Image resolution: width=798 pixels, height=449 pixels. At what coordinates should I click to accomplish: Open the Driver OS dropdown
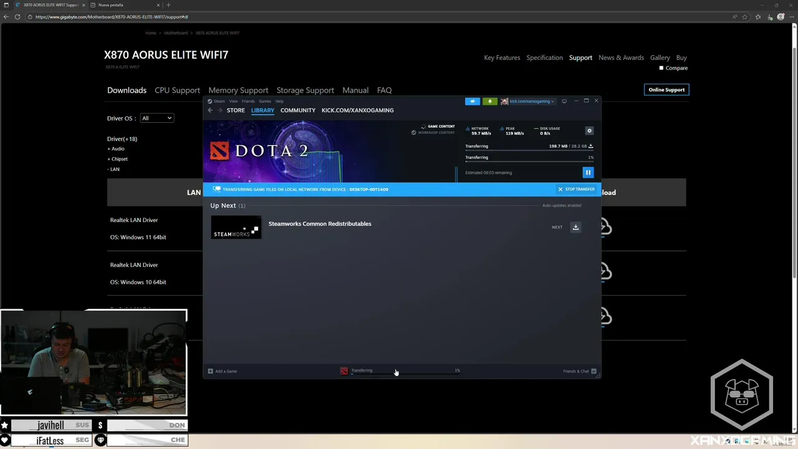[x=156, y=118]
